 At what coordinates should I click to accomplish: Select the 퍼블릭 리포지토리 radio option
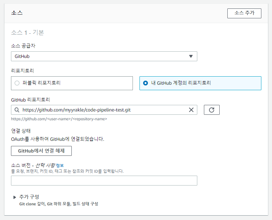tap(72, 83)
